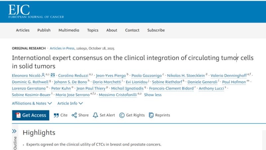Click the Get Rights copyright icon

[x=122, y=115]
